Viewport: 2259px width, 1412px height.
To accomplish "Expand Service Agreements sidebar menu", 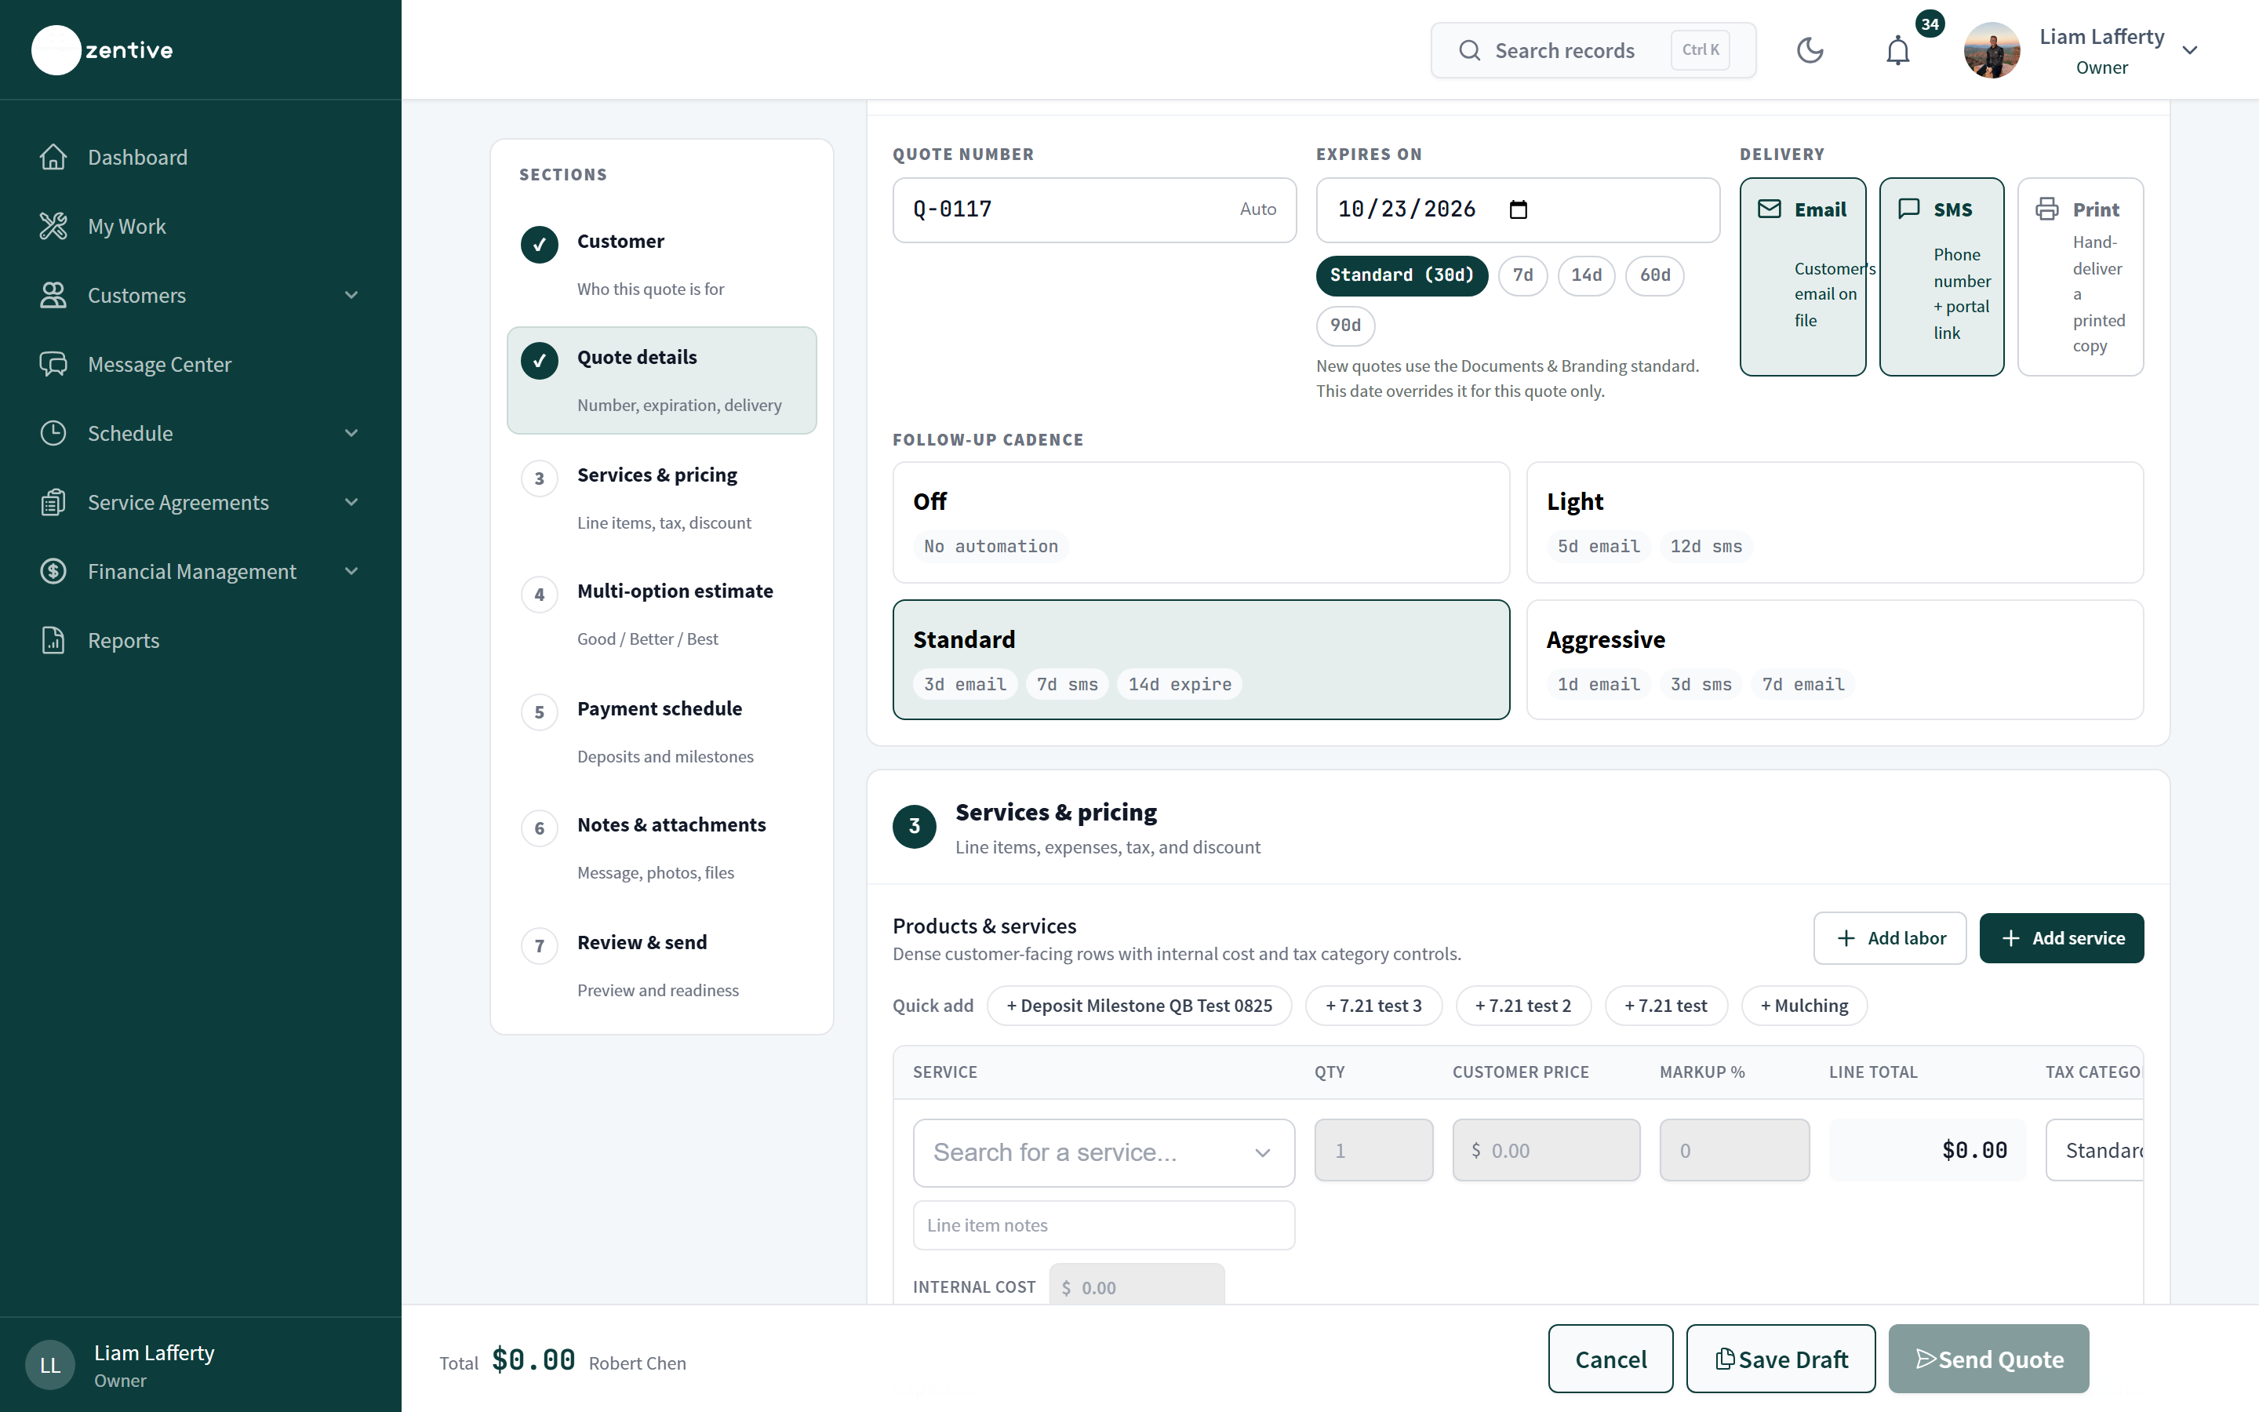I will 352,502.
